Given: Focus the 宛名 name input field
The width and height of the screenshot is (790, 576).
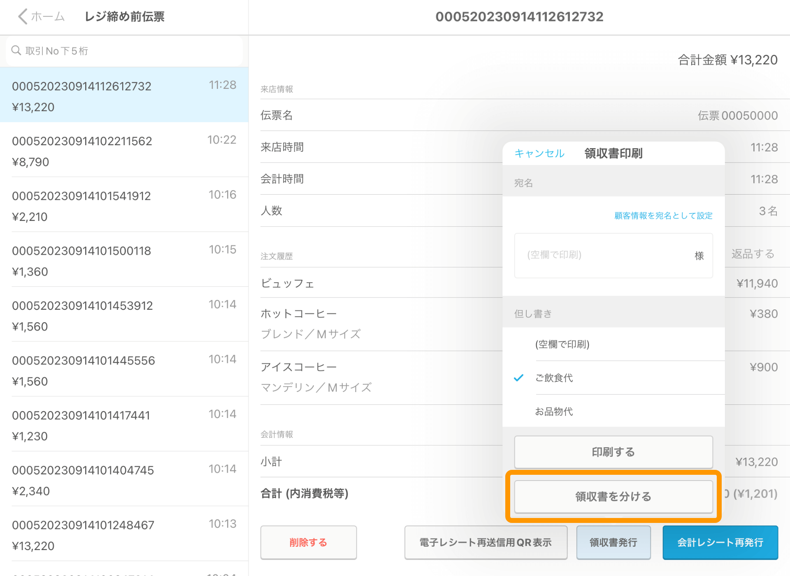Looking at the screenshot, I should point(613,255).
